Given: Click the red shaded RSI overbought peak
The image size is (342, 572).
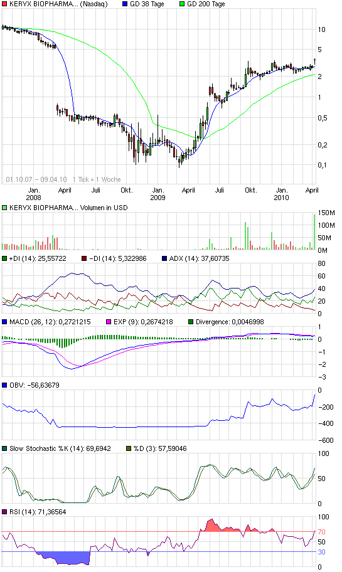Looking at the screenshot, I should pyautogui.click(x=211, y=526).
